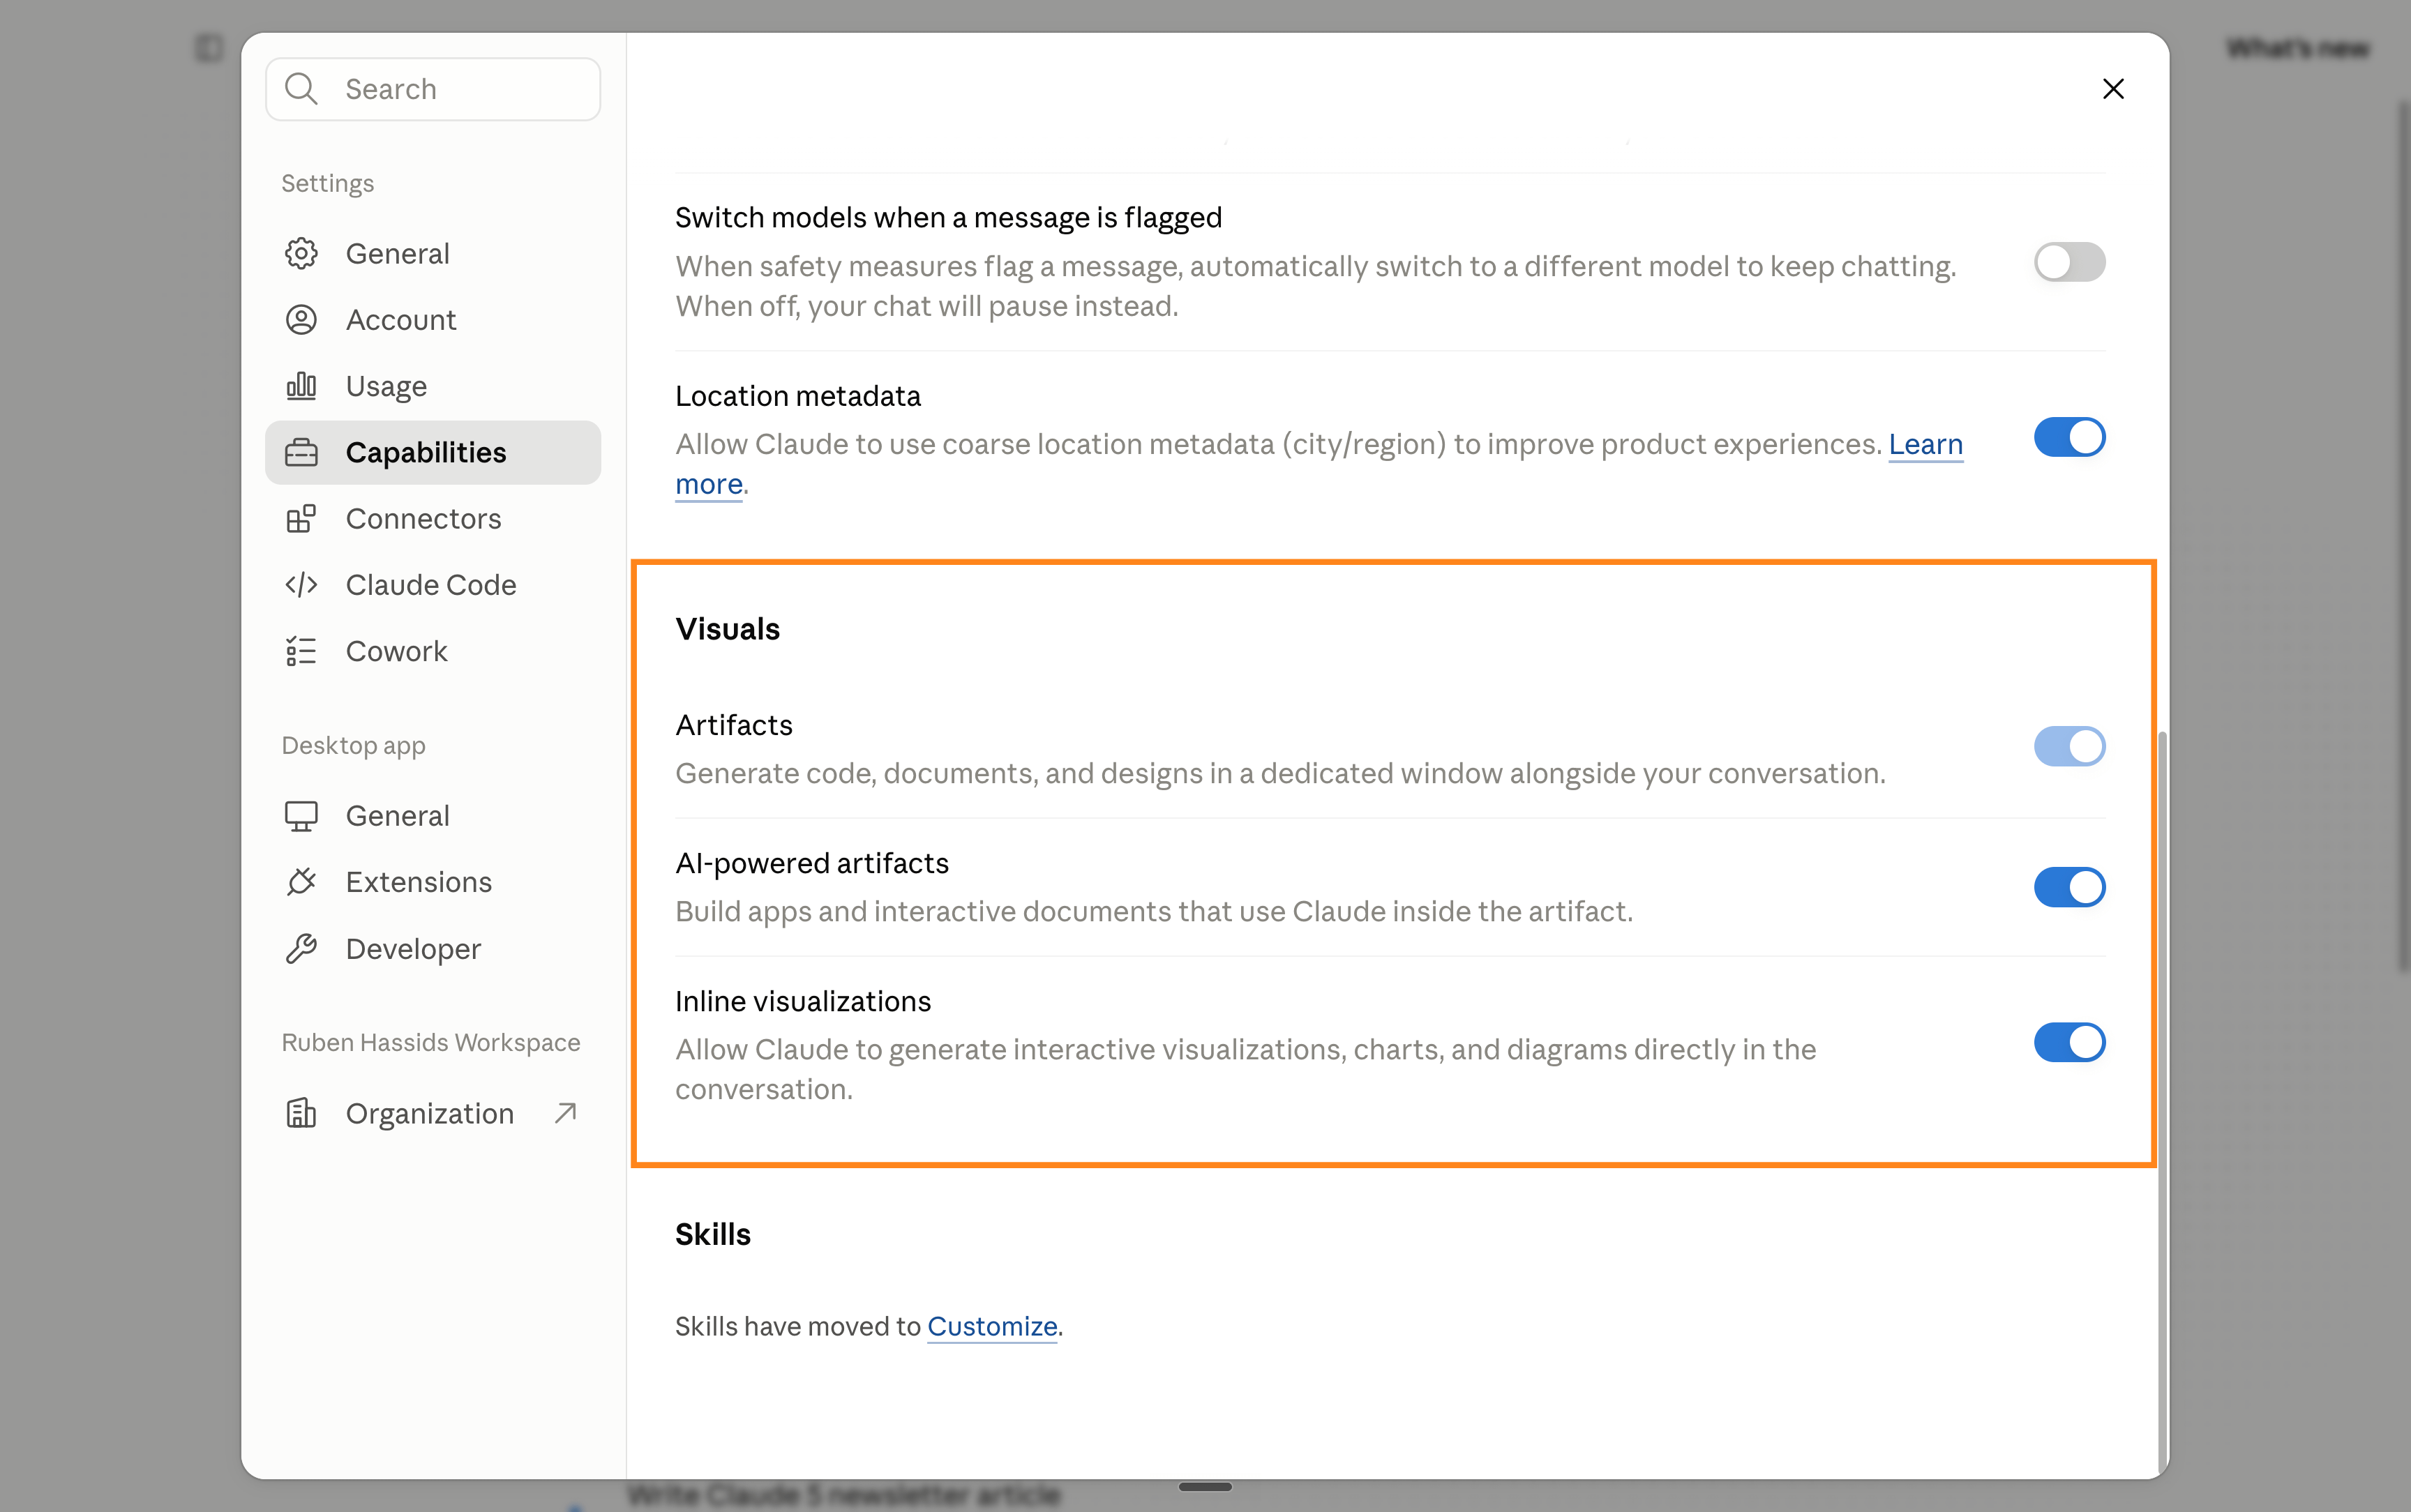2411x1512 pixels.
Task: Open the Developer settings label
Action: [x=413, y=949]
